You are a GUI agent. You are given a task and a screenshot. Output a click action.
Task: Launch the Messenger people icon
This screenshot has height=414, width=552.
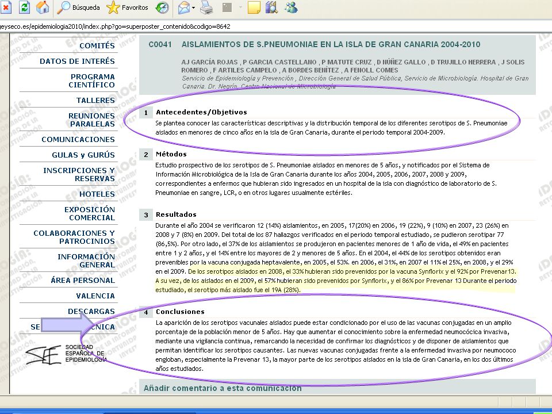pyautogui.click(x=291, y=7)
